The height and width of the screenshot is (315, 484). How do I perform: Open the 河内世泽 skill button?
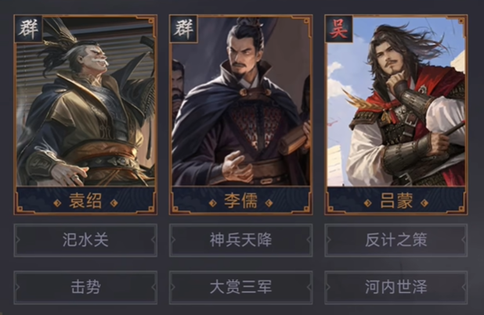tap(396, 288)
